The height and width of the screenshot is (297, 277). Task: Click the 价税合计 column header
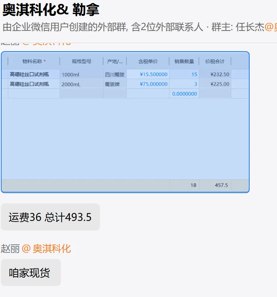tap(215, 61)
